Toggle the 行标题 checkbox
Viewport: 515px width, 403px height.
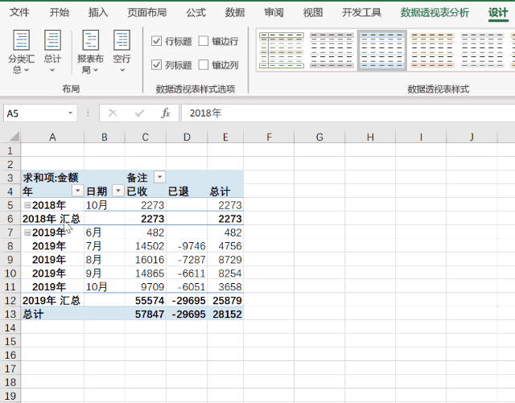[x=156, y=41]
